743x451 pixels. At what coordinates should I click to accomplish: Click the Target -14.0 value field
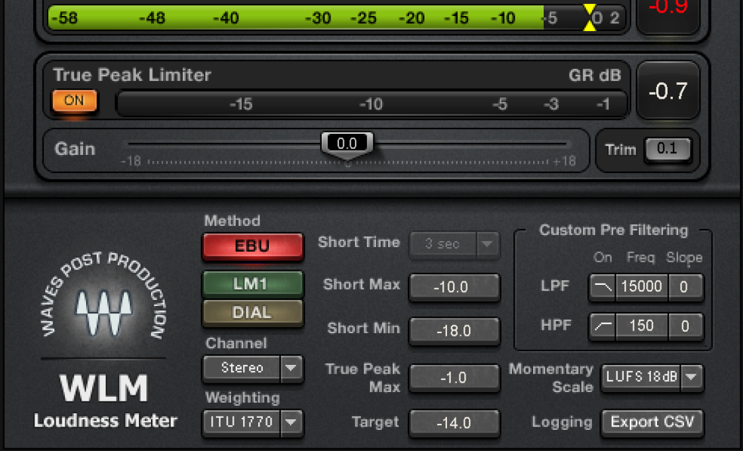click(454, 423)
